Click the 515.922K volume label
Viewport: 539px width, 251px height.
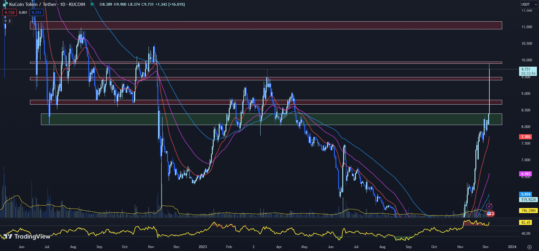coord(529,200)
